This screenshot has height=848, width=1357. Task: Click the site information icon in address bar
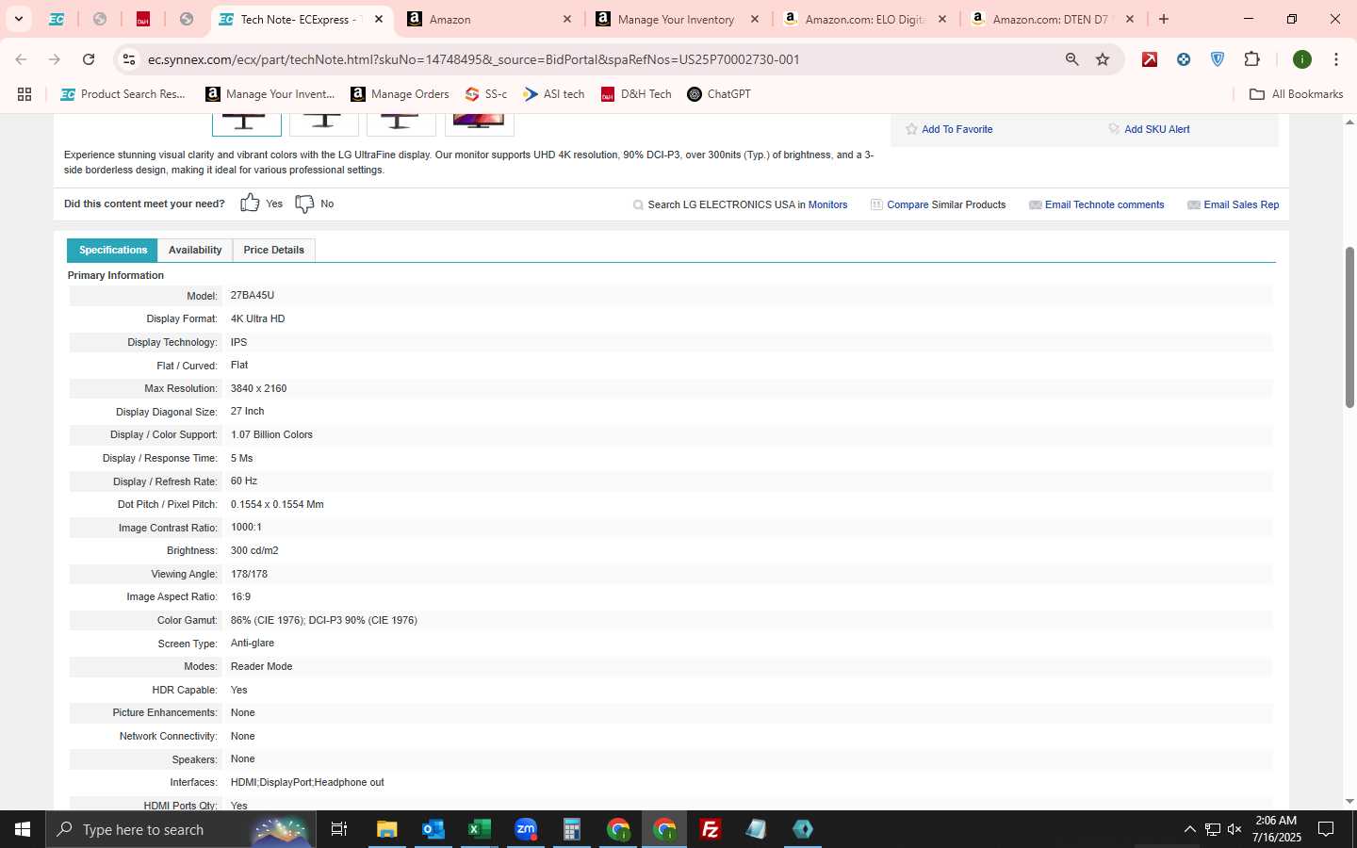[x=129, y=59]
